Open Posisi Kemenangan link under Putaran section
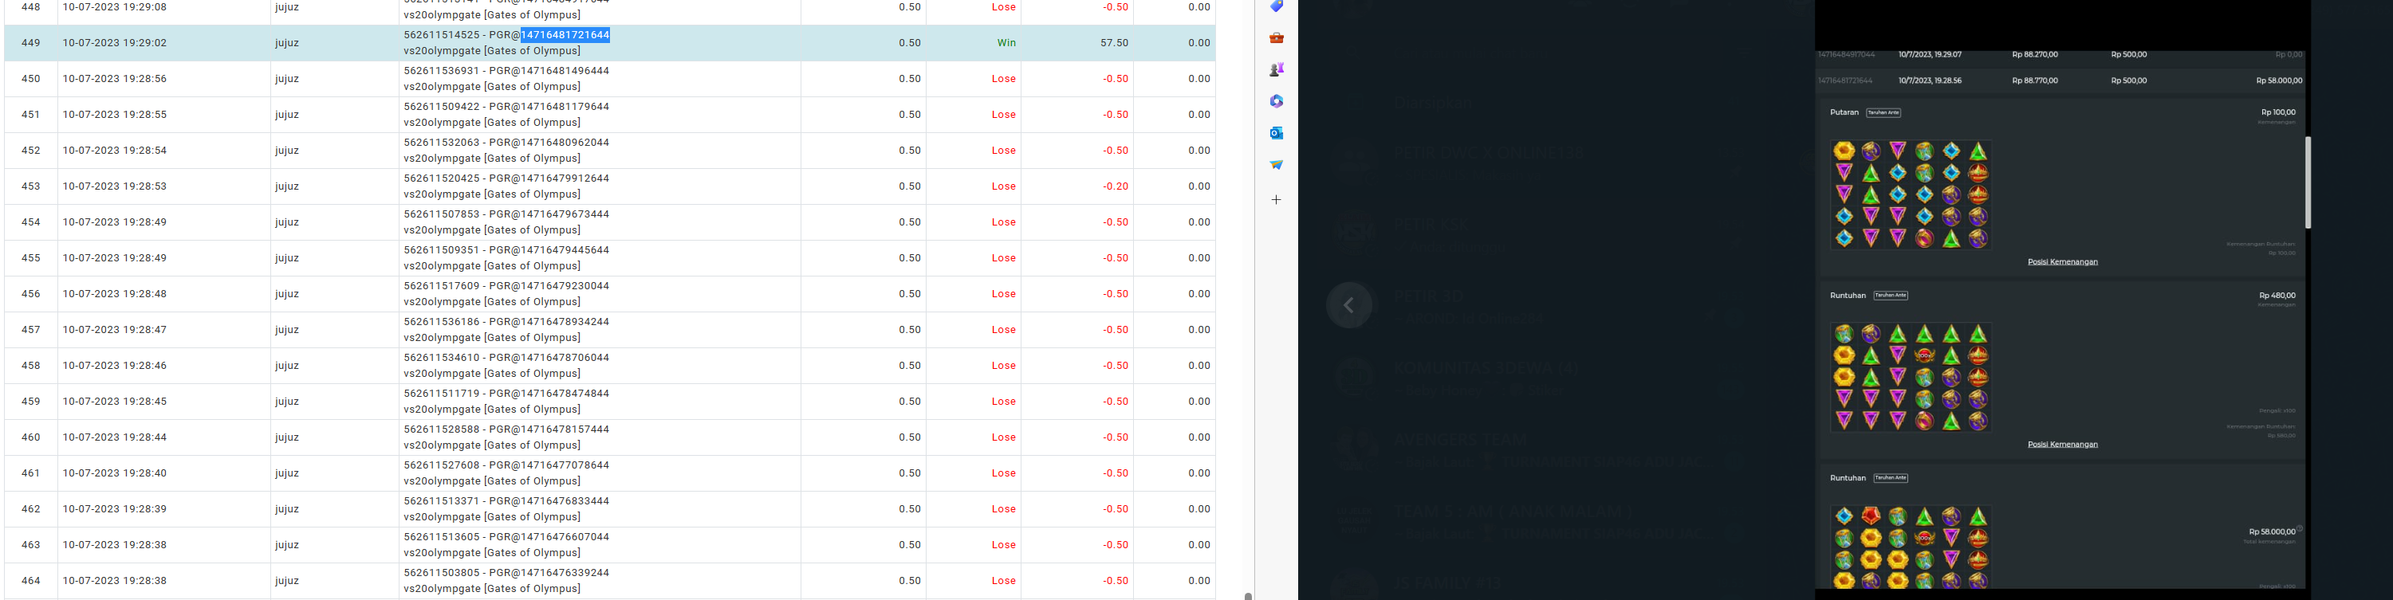The height and width of the screenshot is (600, 2393). point(2062,262)
